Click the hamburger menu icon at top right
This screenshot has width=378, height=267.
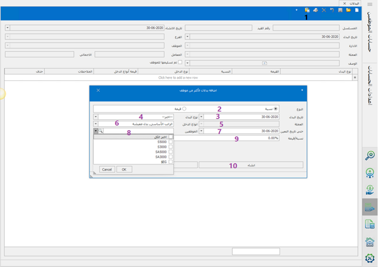pyautogui.click(x=369, y=3)
